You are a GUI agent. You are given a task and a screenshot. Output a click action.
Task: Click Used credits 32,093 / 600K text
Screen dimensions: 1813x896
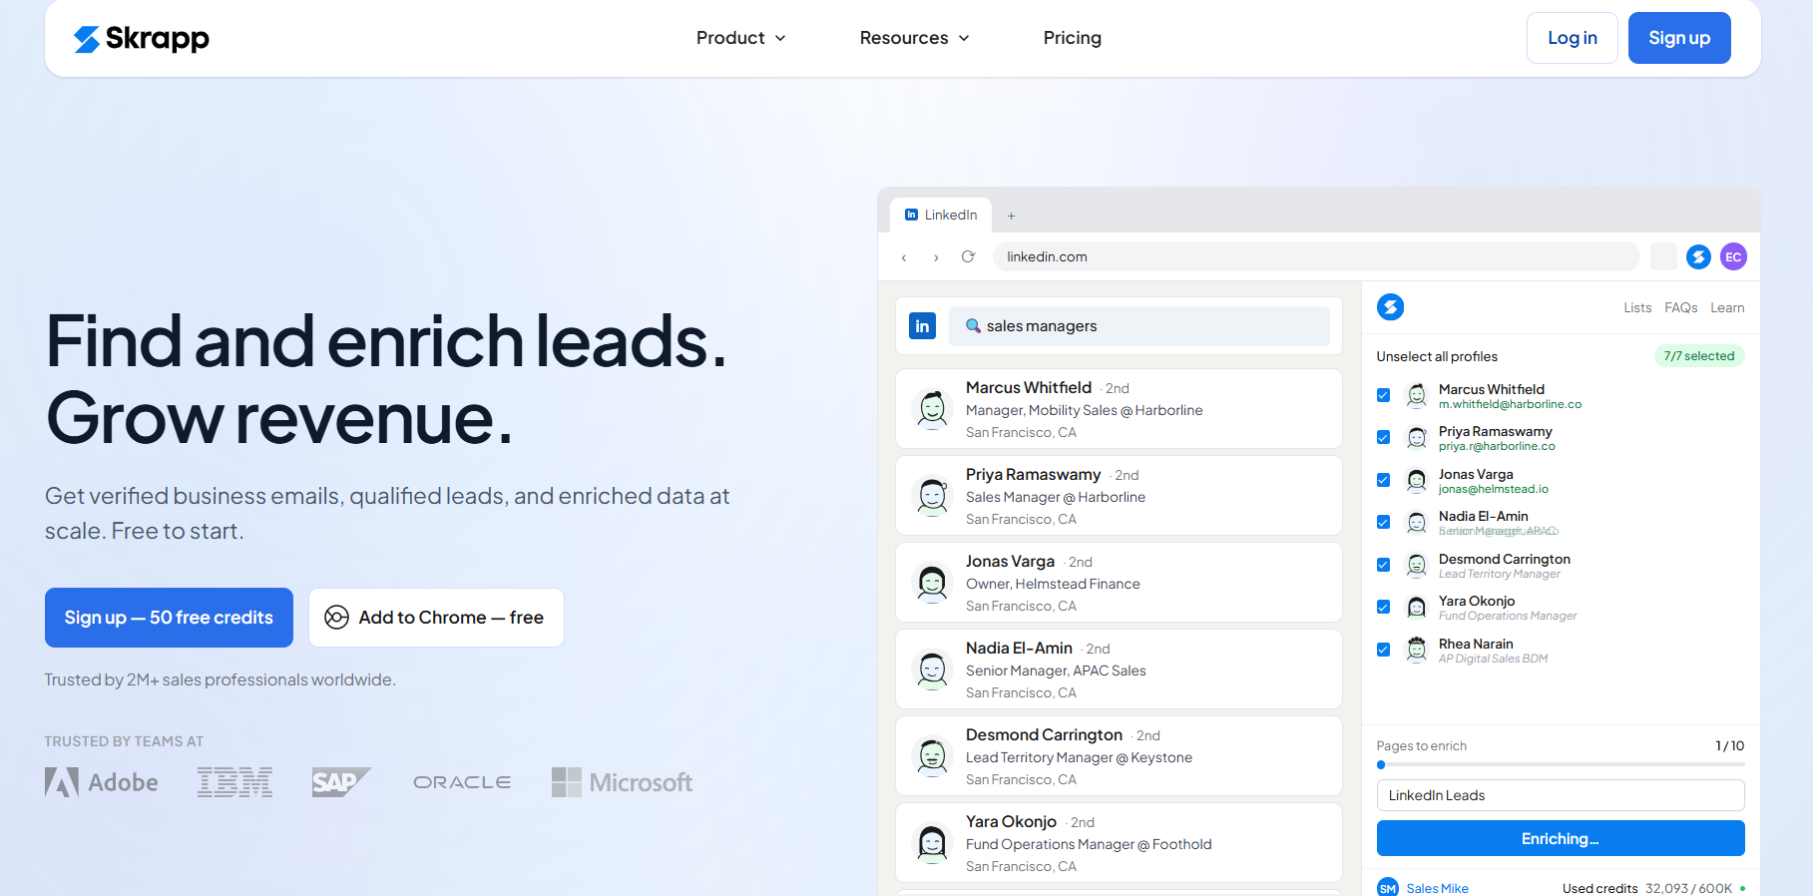pos(1647,888)
